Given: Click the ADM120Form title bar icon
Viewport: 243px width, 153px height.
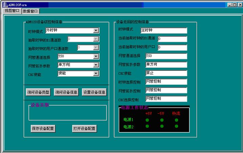Looking at the screenshot, I should tap(5, 4).
